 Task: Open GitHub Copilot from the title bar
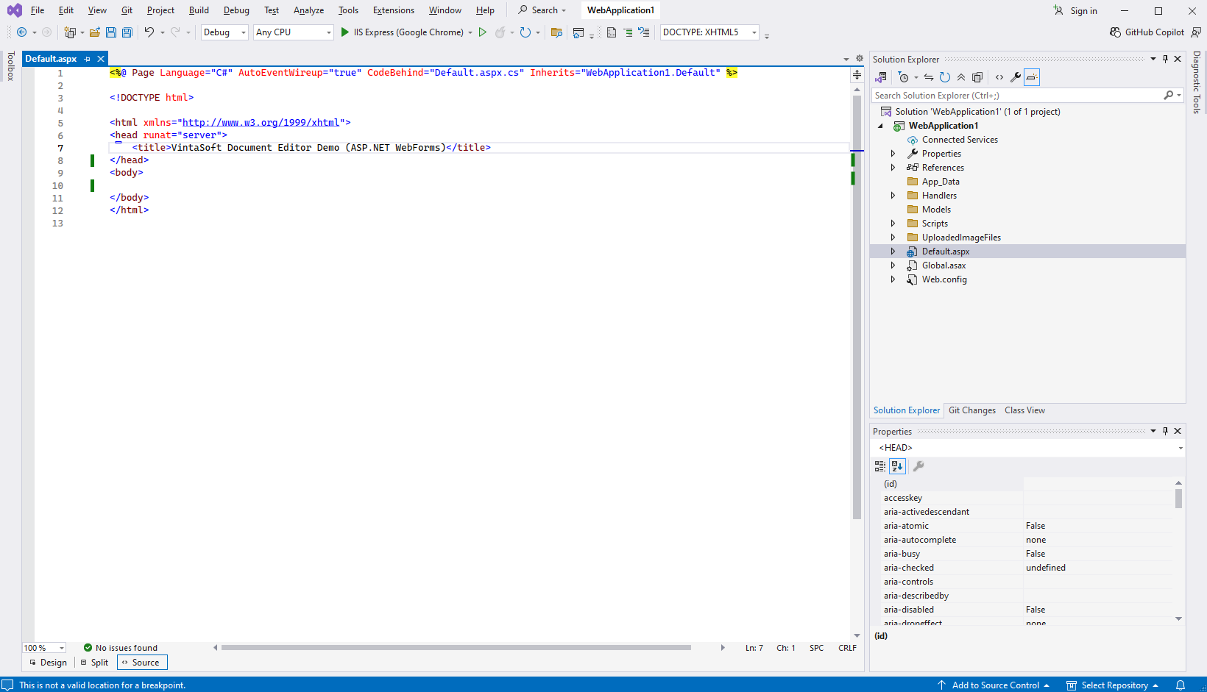coord(1147,32)
